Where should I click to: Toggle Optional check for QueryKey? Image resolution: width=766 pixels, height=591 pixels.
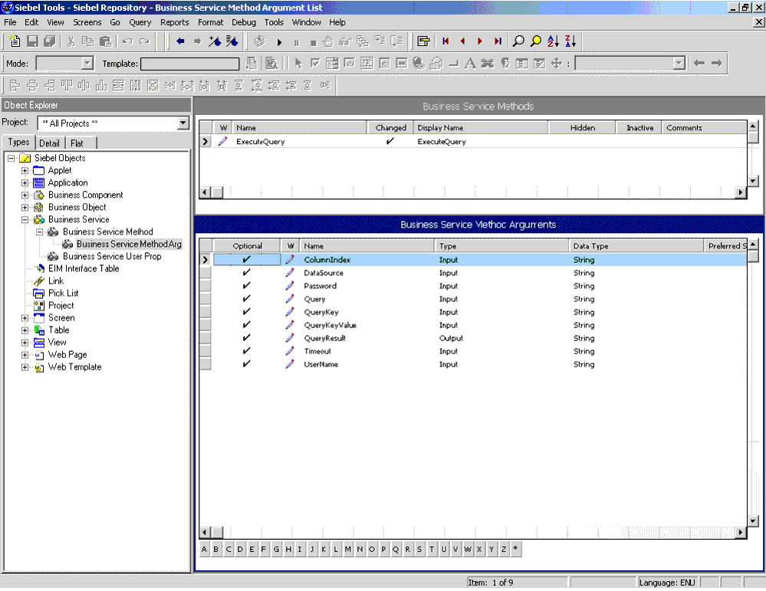click(247, 312)
